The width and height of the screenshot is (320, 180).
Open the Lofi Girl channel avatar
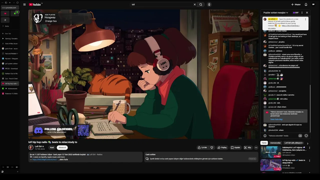[x=31, y=147]
